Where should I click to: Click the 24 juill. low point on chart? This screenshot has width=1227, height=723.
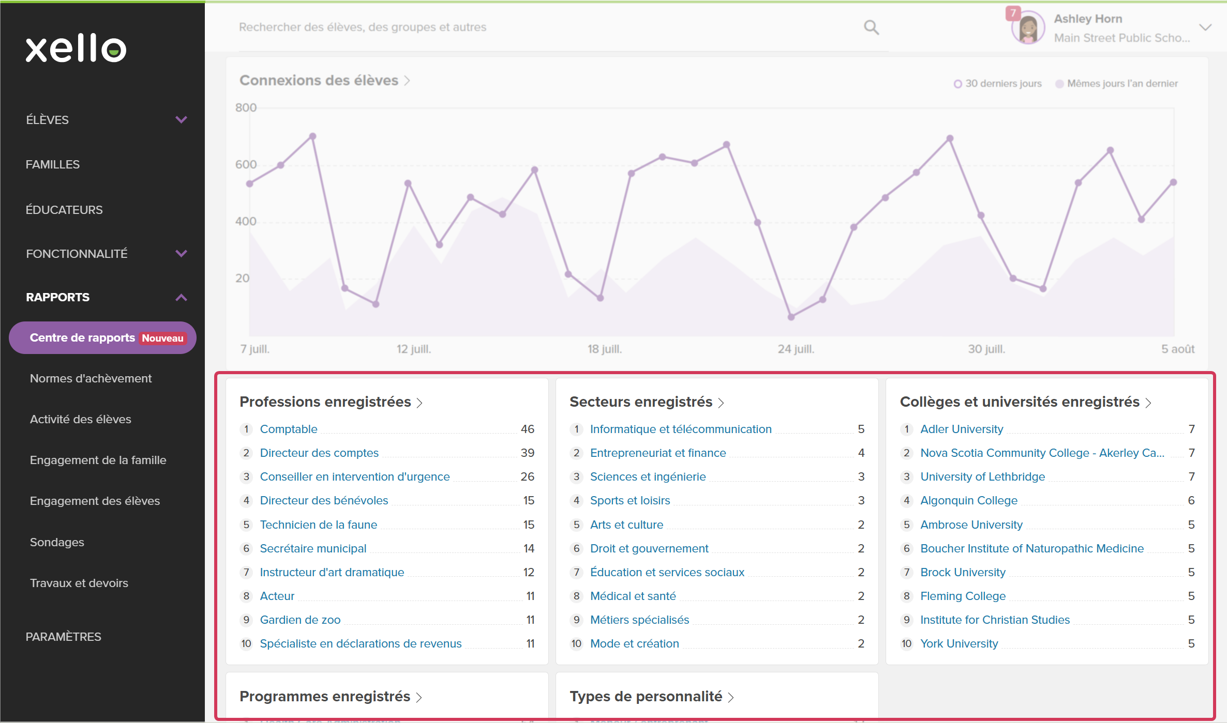click(x=791, y=317)
